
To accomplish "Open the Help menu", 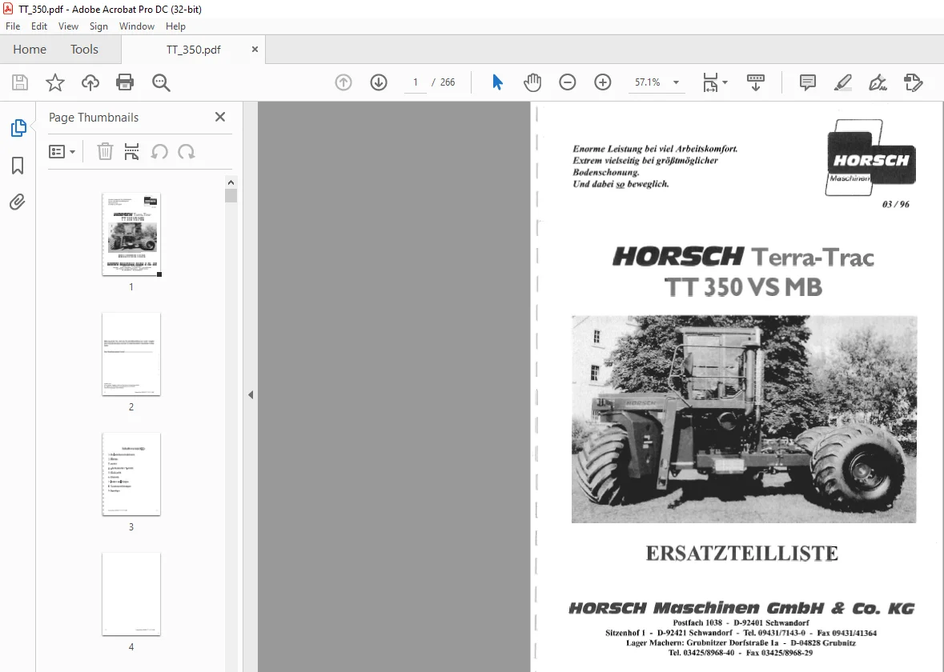I will 175,26.
